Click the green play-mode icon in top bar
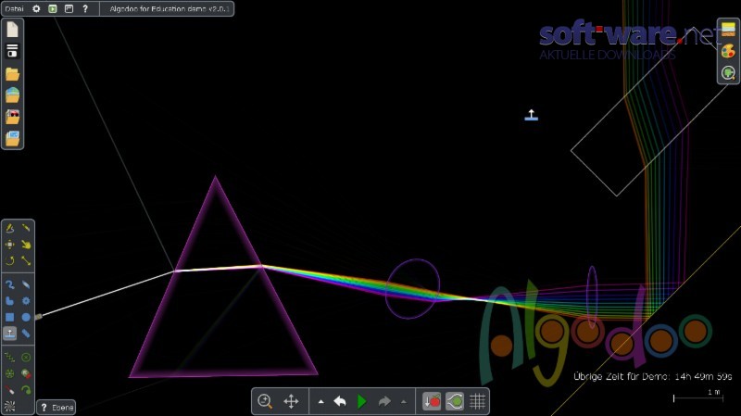The image size is (741, 416). point(53,8)
